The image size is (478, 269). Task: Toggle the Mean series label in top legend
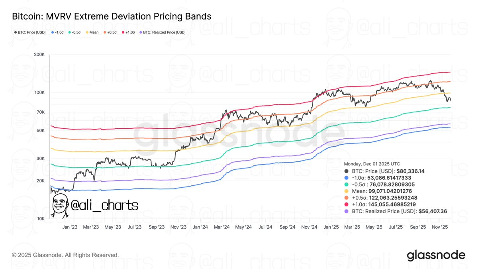click(95, 32)
